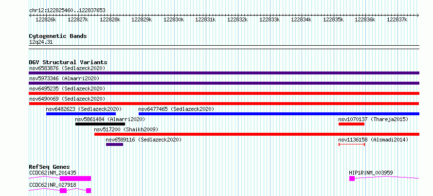Select the first exon of CCDC62|NR_027918
The height and width of the screenshot is (196, 433).
click(x=63, y=191)
